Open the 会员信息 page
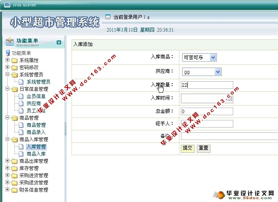 click(x=36, y=96)
